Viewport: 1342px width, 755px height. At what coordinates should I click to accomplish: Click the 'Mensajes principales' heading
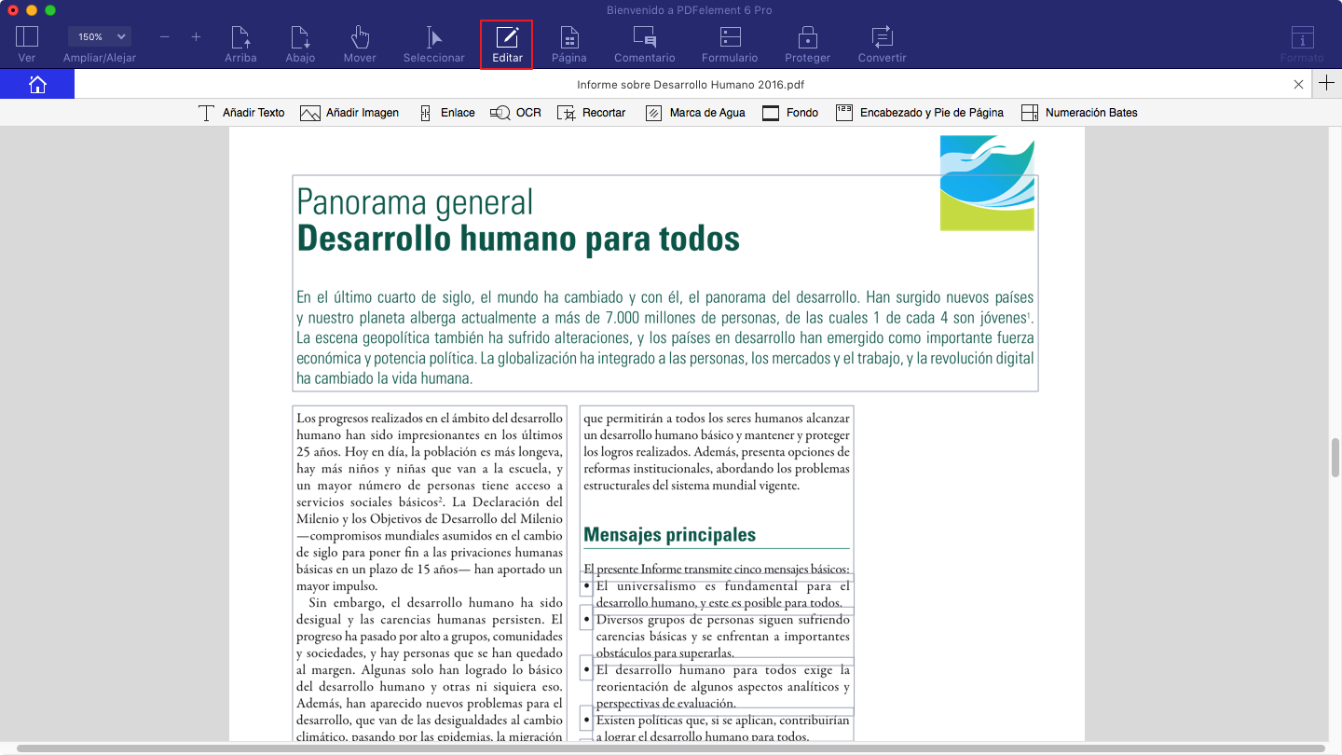coord(669,535)
